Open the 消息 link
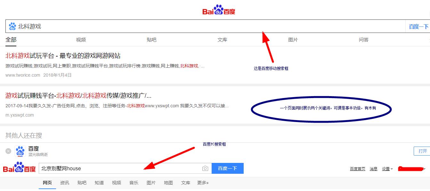The image size is (430, 191). pyautogui.click(x=374, y=169)
